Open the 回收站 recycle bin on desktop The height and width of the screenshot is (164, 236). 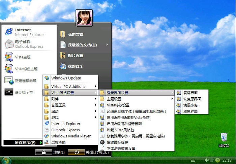[224, 138]
